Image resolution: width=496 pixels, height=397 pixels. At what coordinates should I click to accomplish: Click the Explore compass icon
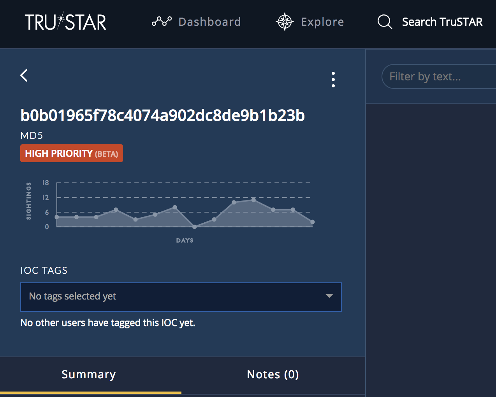[x=285, y=22]
